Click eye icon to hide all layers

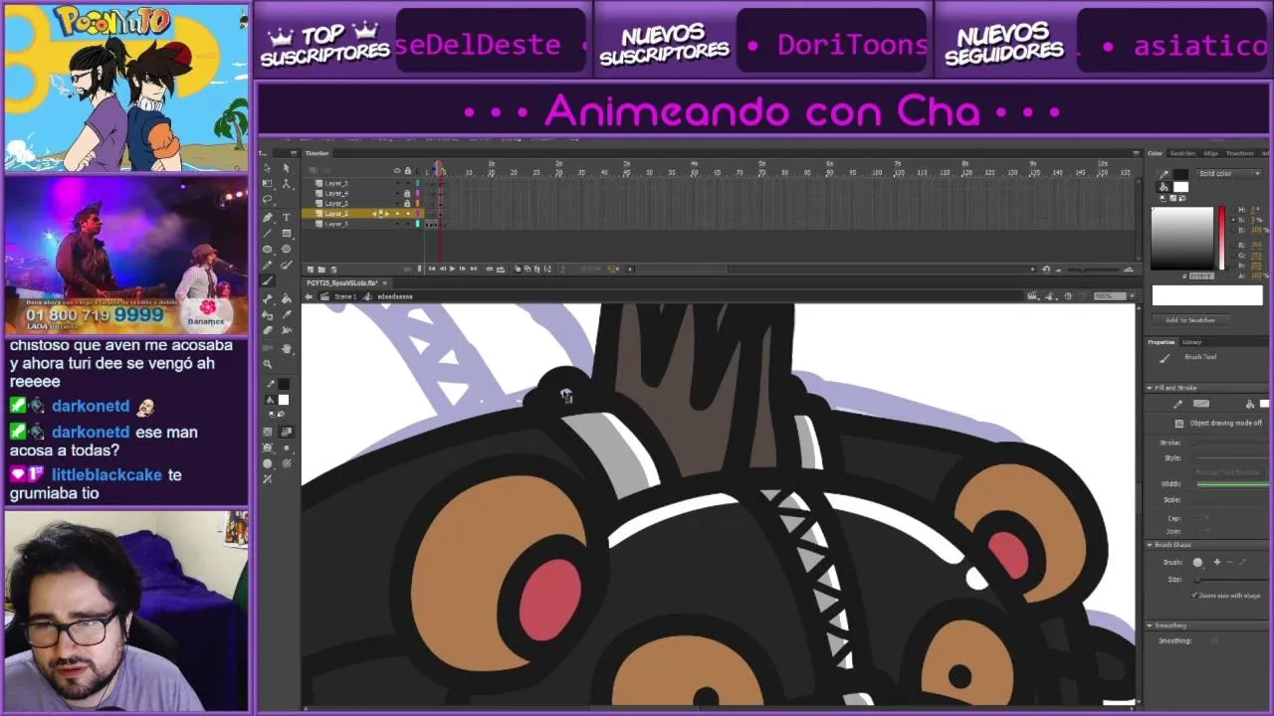[397, 170]
